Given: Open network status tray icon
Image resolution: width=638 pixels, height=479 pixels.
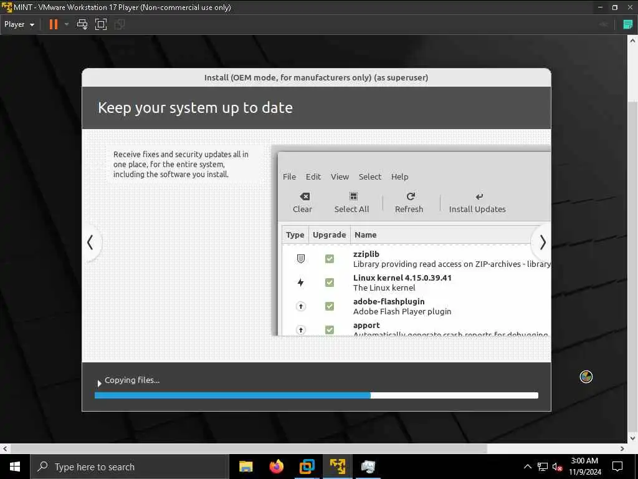Looking at the screenshot, I should (543, 467).
